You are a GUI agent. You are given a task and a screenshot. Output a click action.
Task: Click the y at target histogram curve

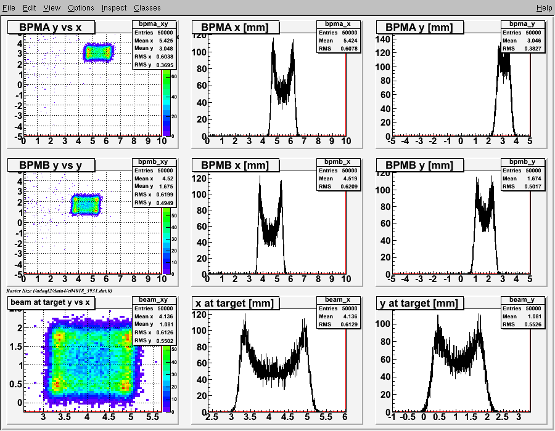click(x=459, y=364)
